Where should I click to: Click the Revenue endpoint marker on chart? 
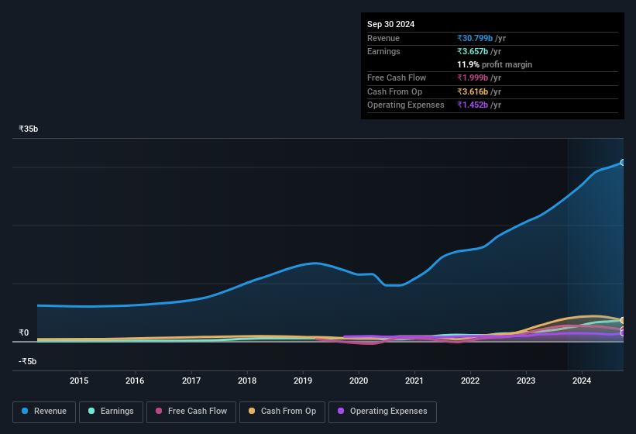[623, 163]
